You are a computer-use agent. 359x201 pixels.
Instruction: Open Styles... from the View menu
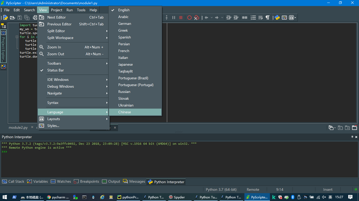73,126
